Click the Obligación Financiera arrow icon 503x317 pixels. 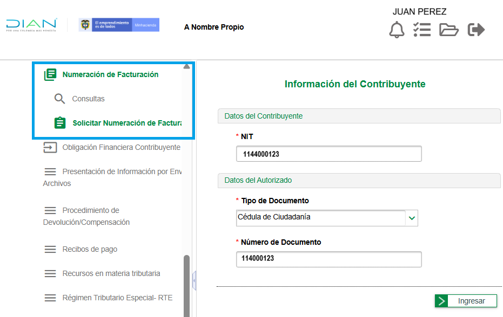click(50, 148)
